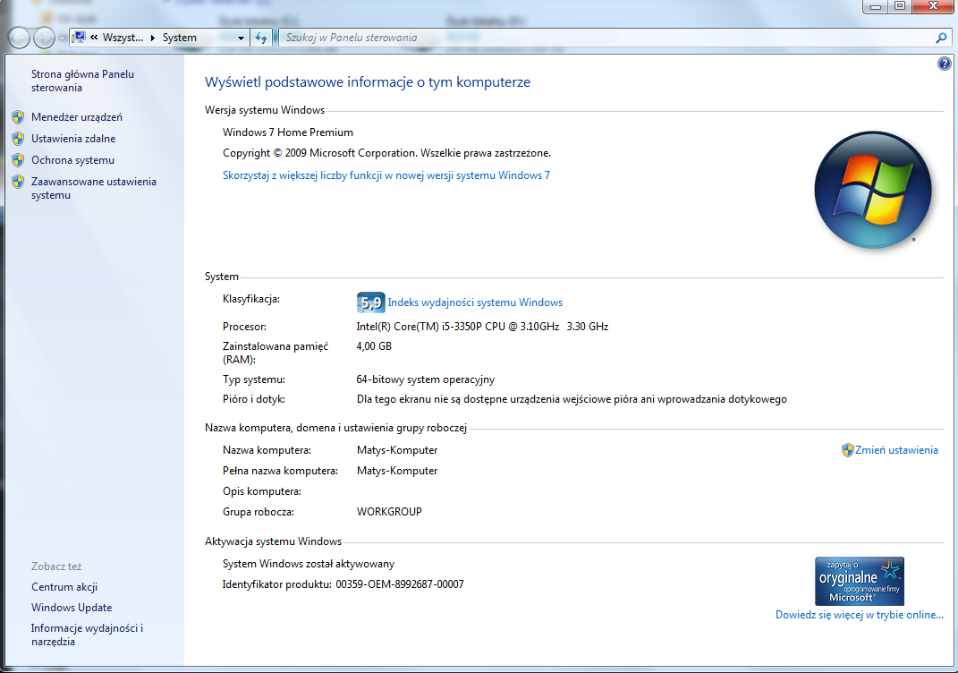The width and height of the screenshot is (958, 673).
Task: Open the address bar history dropdown
Action: (x=241, y=38)
